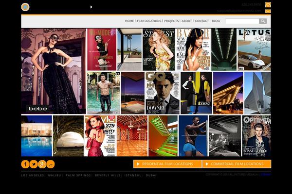This screenshot has width=292, height=194.
Task: Open Residential Film Locations button
Action: (x=167, y=164)
